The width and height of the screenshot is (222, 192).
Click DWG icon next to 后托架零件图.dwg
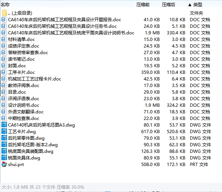(4, 138)
